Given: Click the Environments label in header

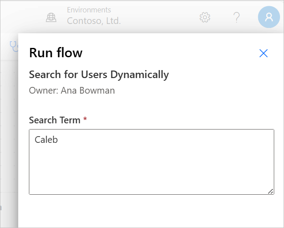Looking at the screenshot, I should tap(89, 10).
